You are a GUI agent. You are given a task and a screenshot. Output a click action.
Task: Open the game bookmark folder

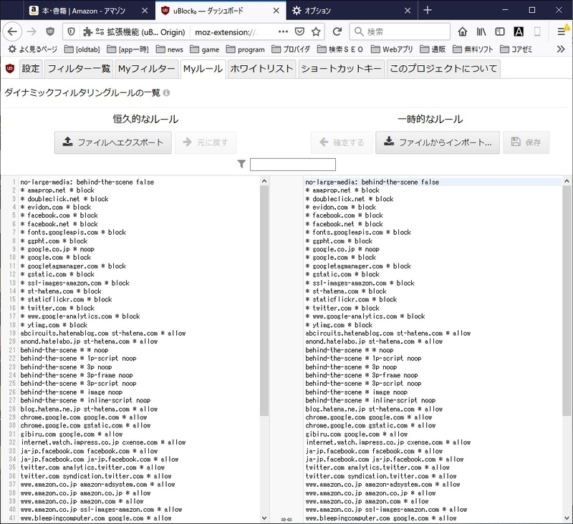pyautogui.click(x=205, y=49)
